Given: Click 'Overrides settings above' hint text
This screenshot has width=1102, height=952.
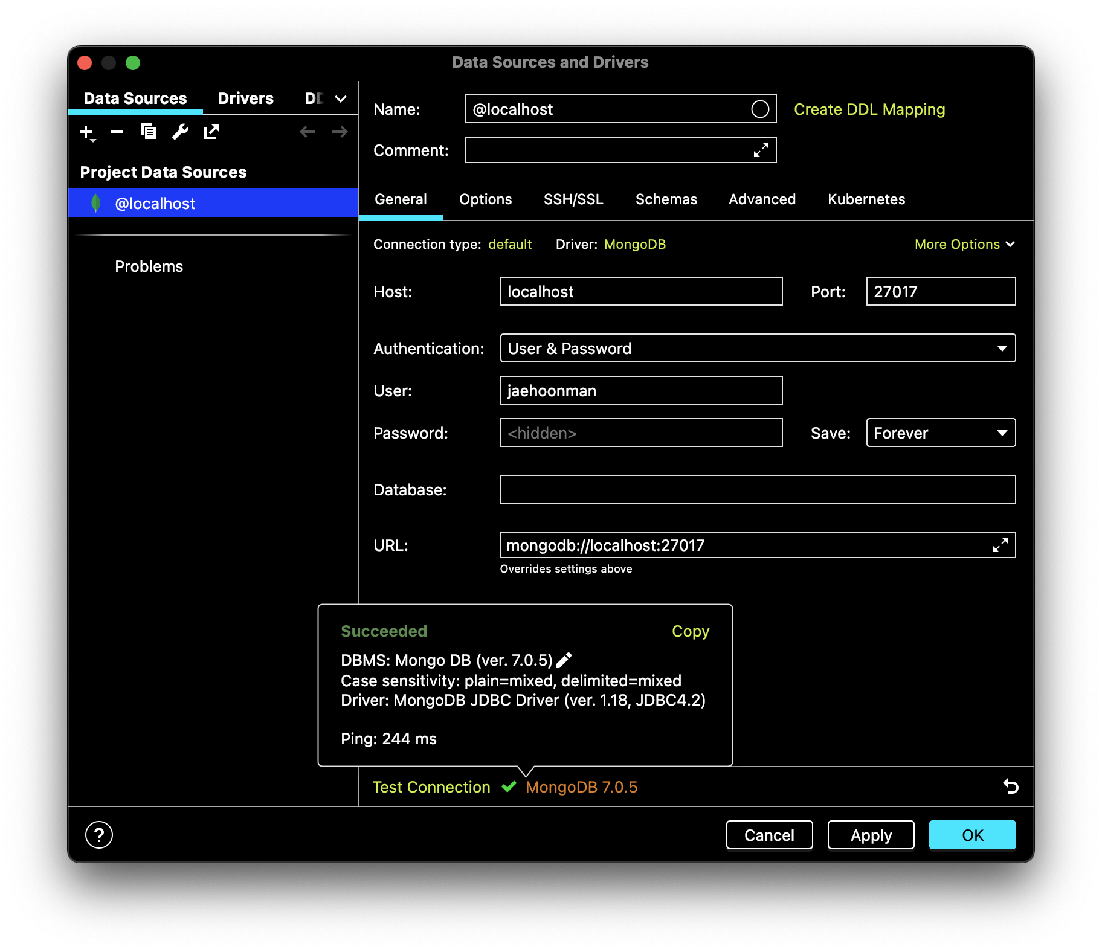Looking at the screenshot, I should click(x=566, y=569).
